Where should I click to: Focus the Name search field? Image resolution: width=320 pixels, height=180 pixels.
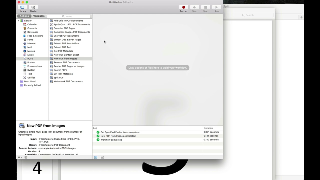coord(69,16)
